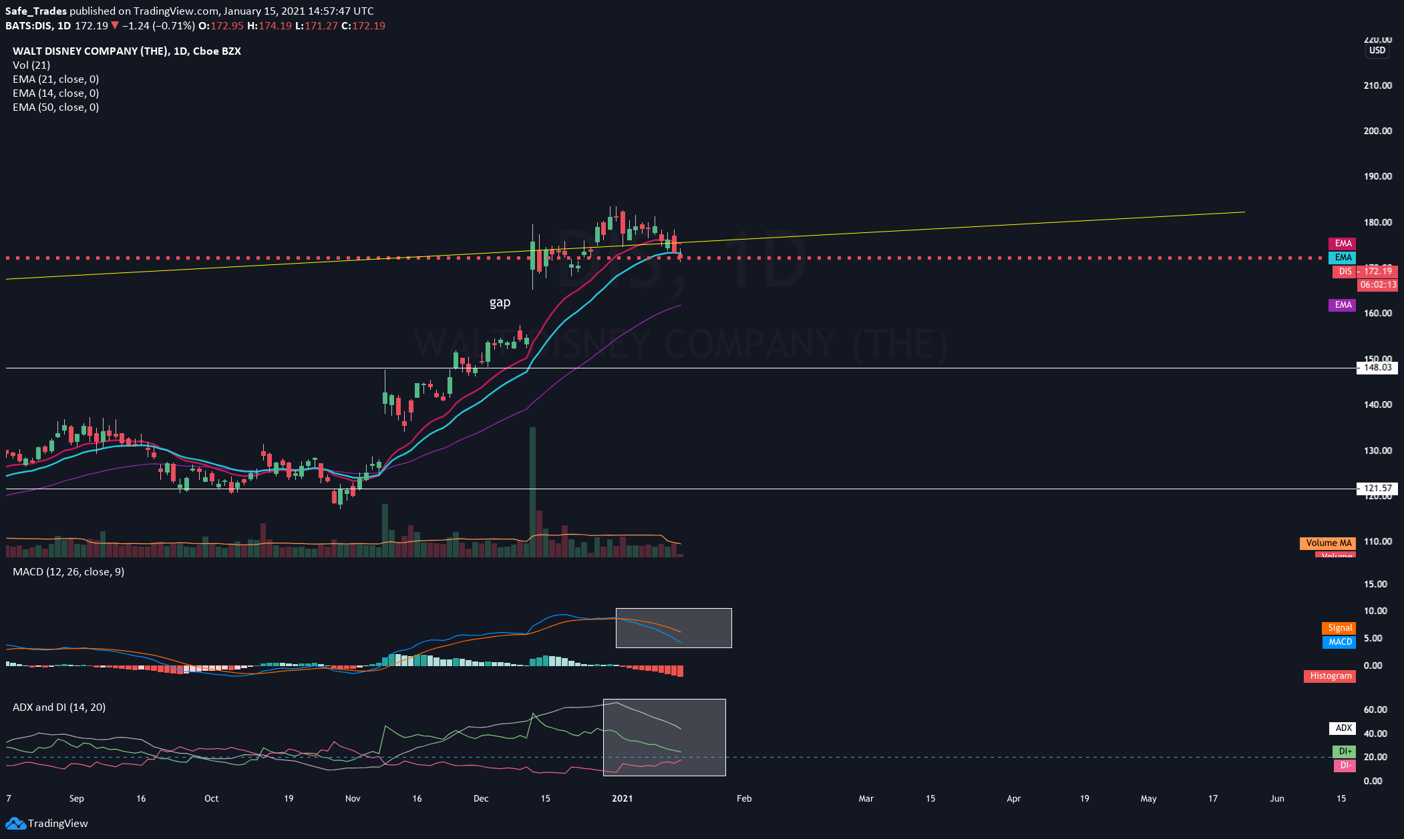Click the MACD (12, 26, close, 9) title
The width and height of the screenshot is (1404, 839).
click(68, 571)
